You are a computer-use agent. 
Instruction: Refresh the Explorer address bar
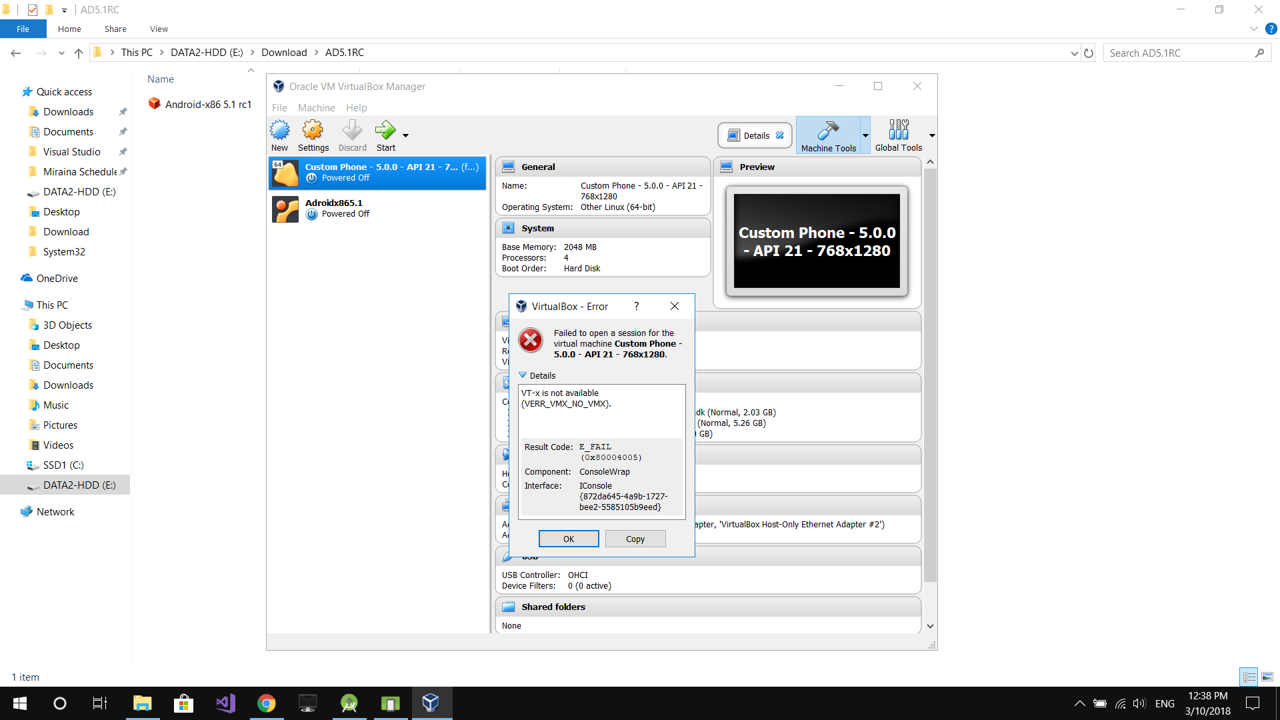(1089, 53)
